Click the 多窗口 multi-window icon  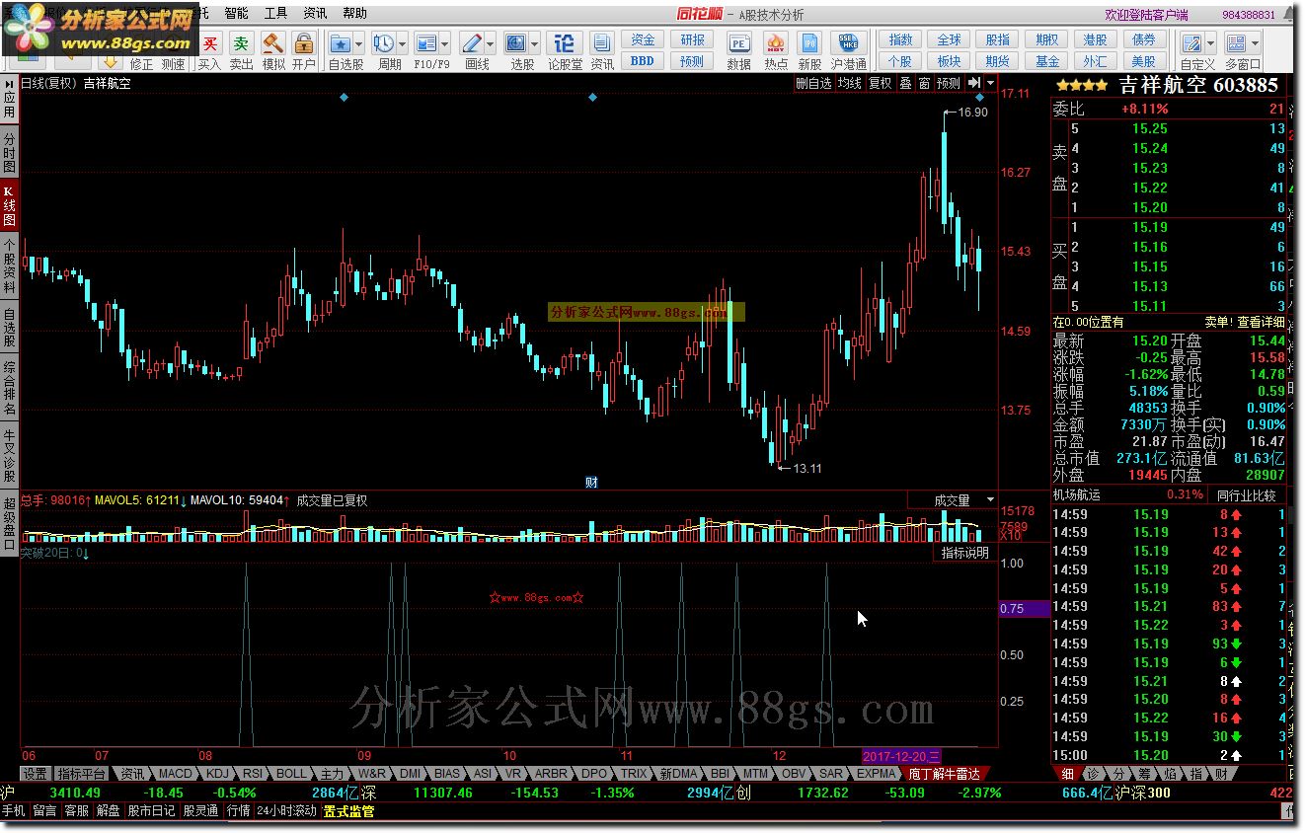click(x=1237, y=43)
